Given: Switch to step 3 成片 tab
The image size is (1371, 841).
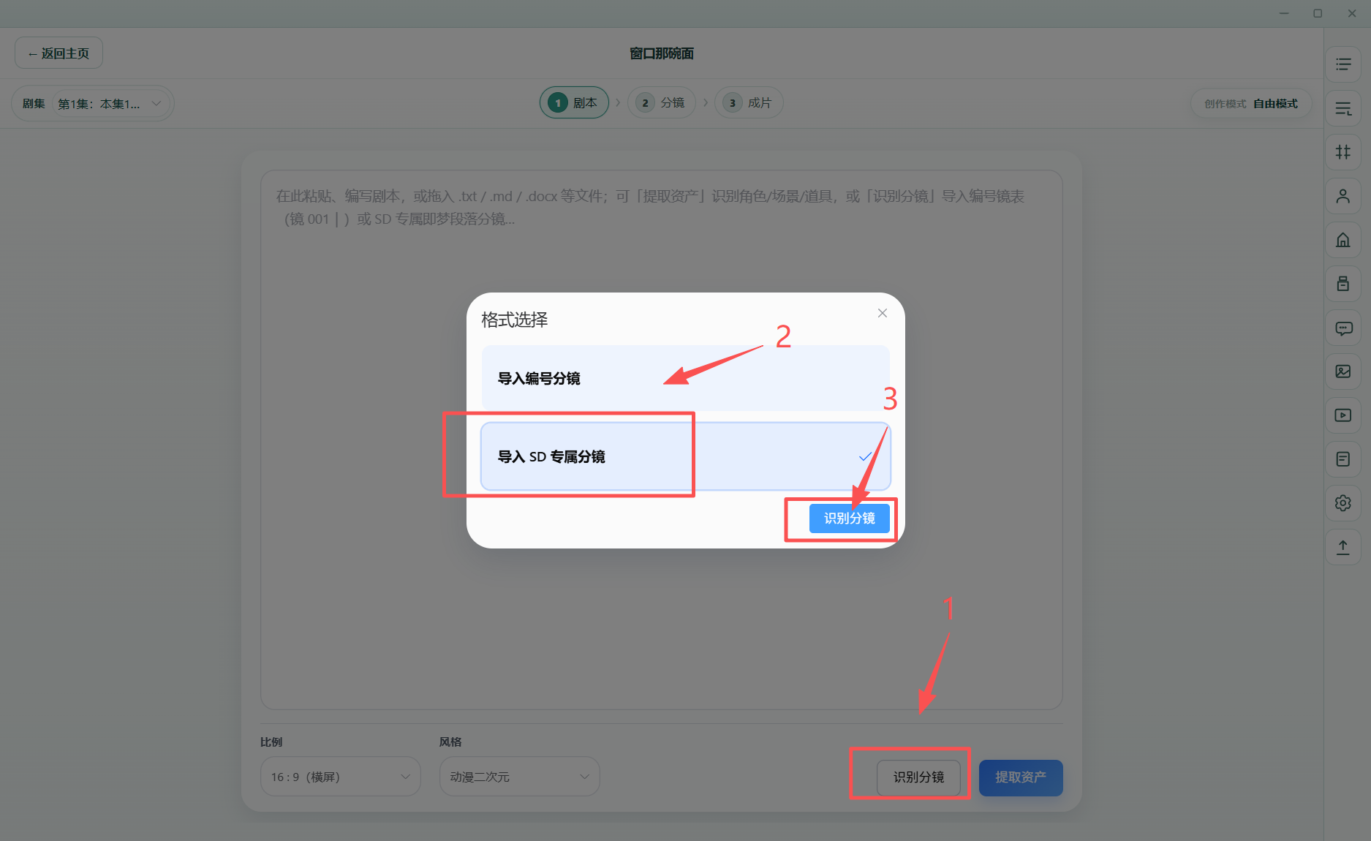Looking at the screenshot, I should (x=749, y=103).
